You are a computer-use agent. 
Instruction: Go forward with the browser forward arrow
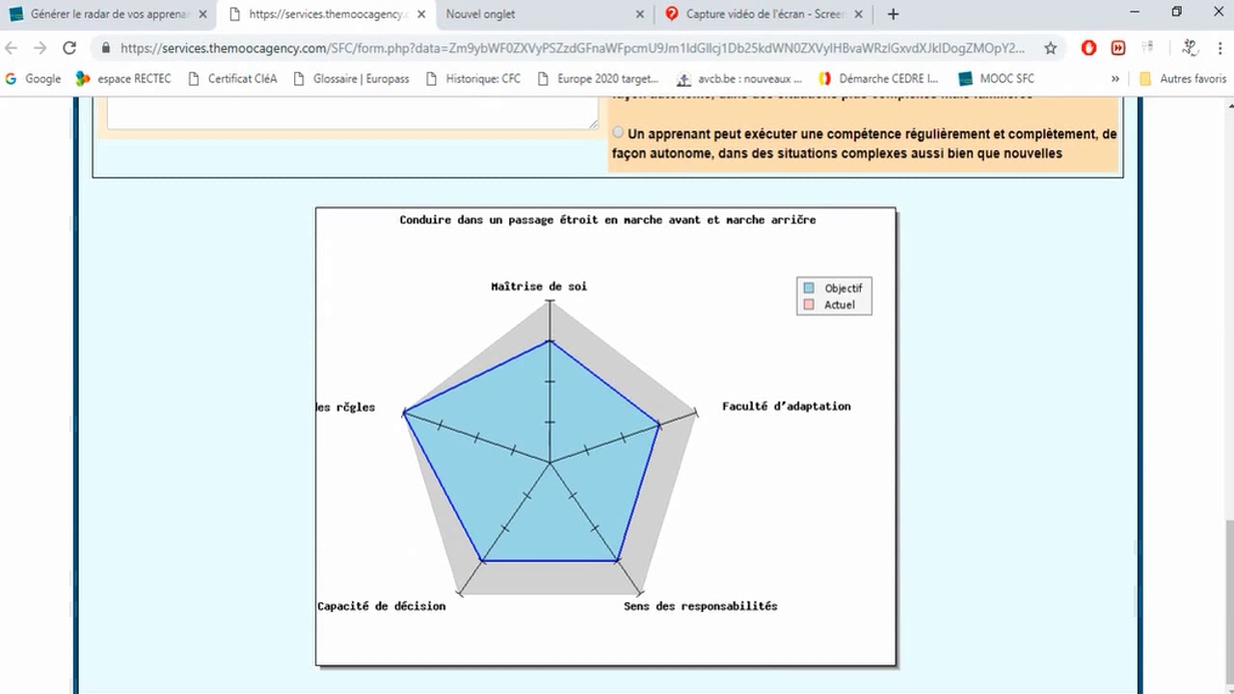click(x=40, y=47)
